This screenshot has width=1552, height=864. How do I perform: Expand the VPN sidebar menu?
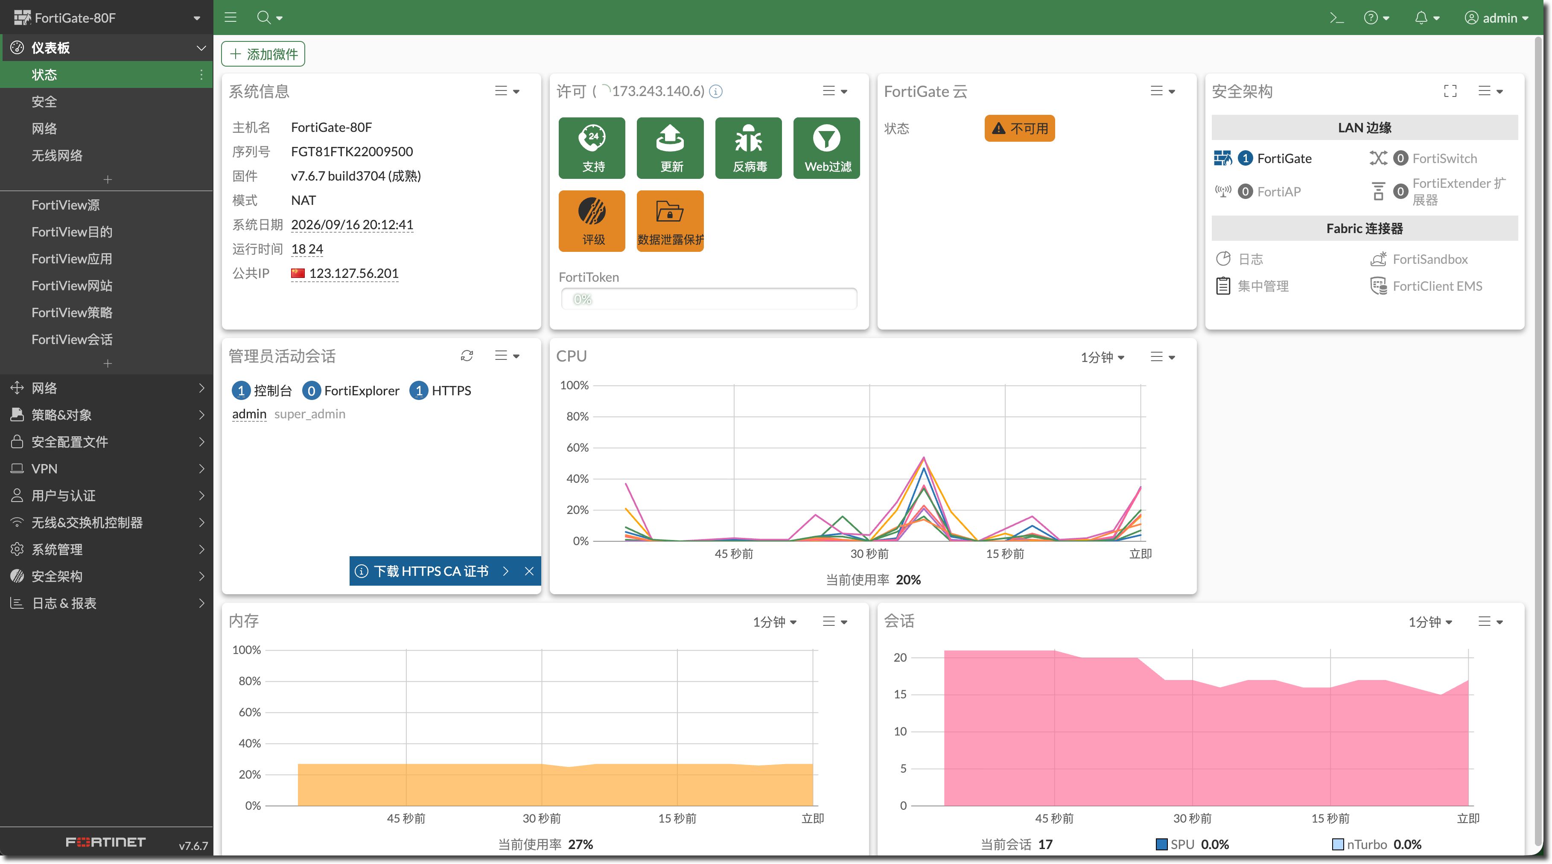(x=107, y=469)
